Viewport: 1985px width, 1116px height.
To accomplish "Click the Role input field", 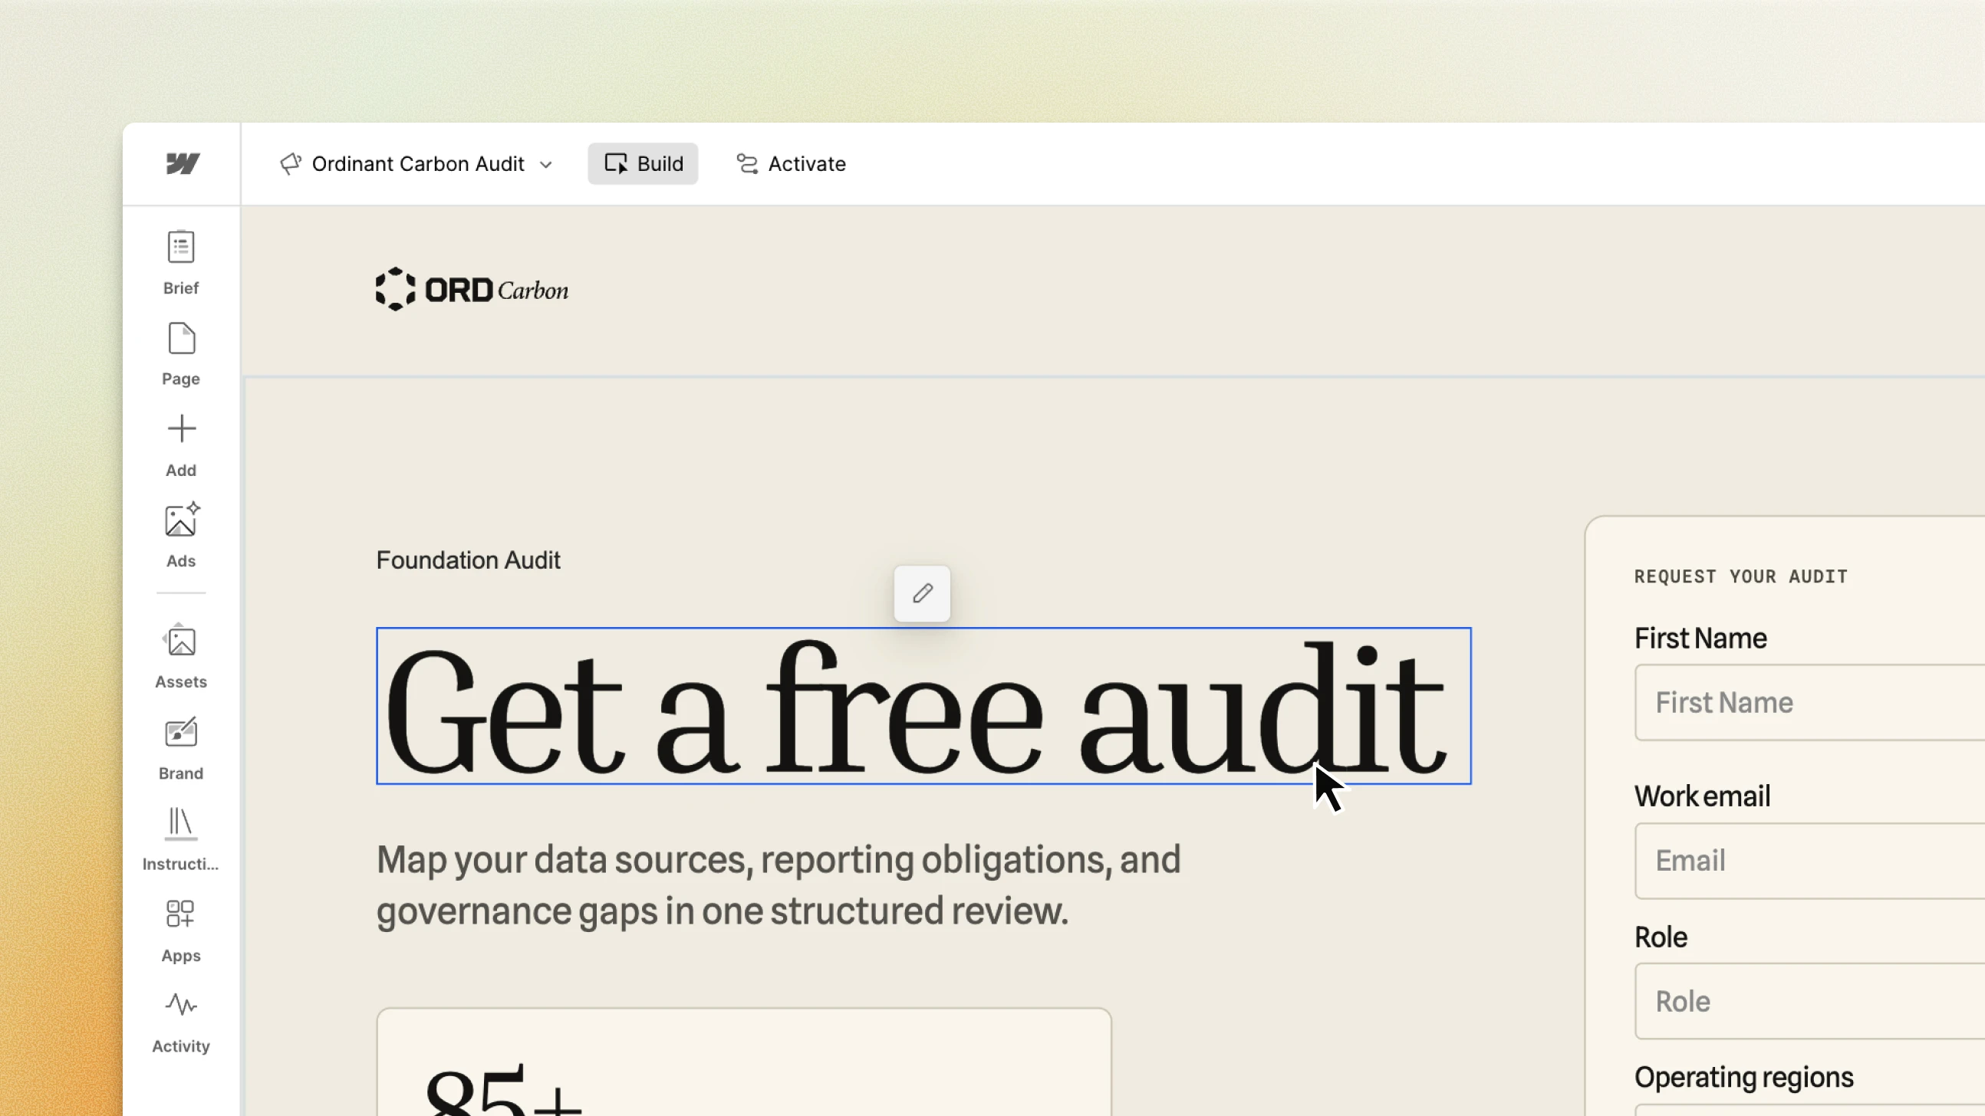I will click(1809, 1001).
